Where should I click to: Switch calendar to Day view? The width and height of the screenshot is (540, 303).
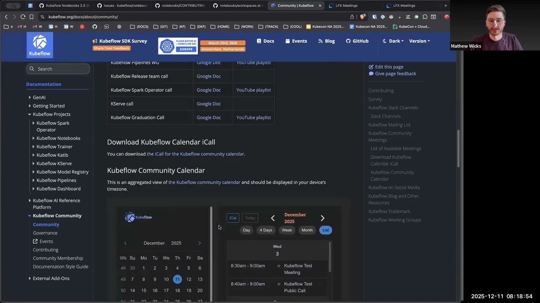[x=246, y=230]
